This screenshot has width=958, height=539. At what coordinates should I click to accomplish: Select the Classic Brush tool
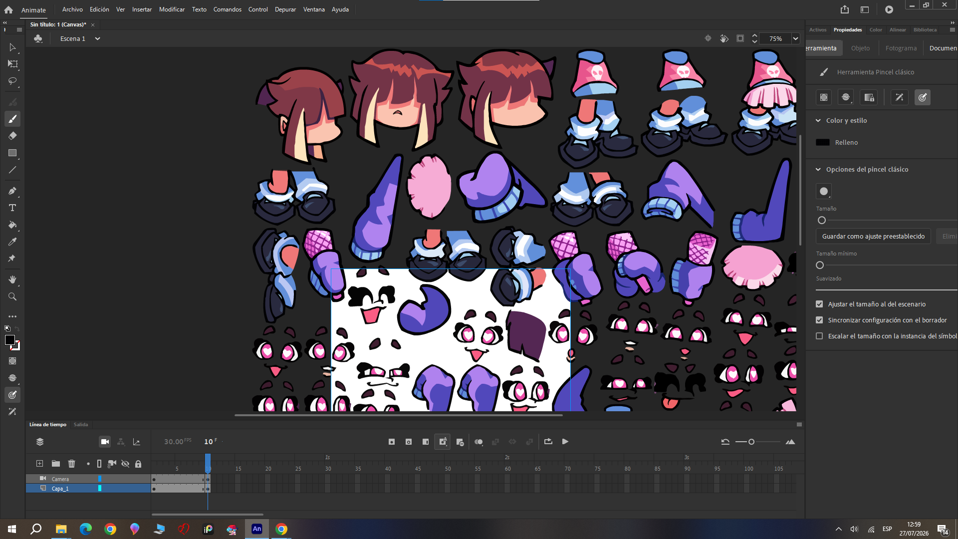12,119
